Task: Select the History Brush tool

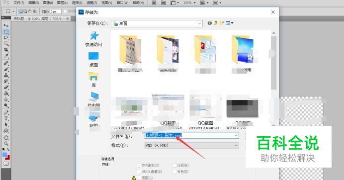Action: [6, 81]
